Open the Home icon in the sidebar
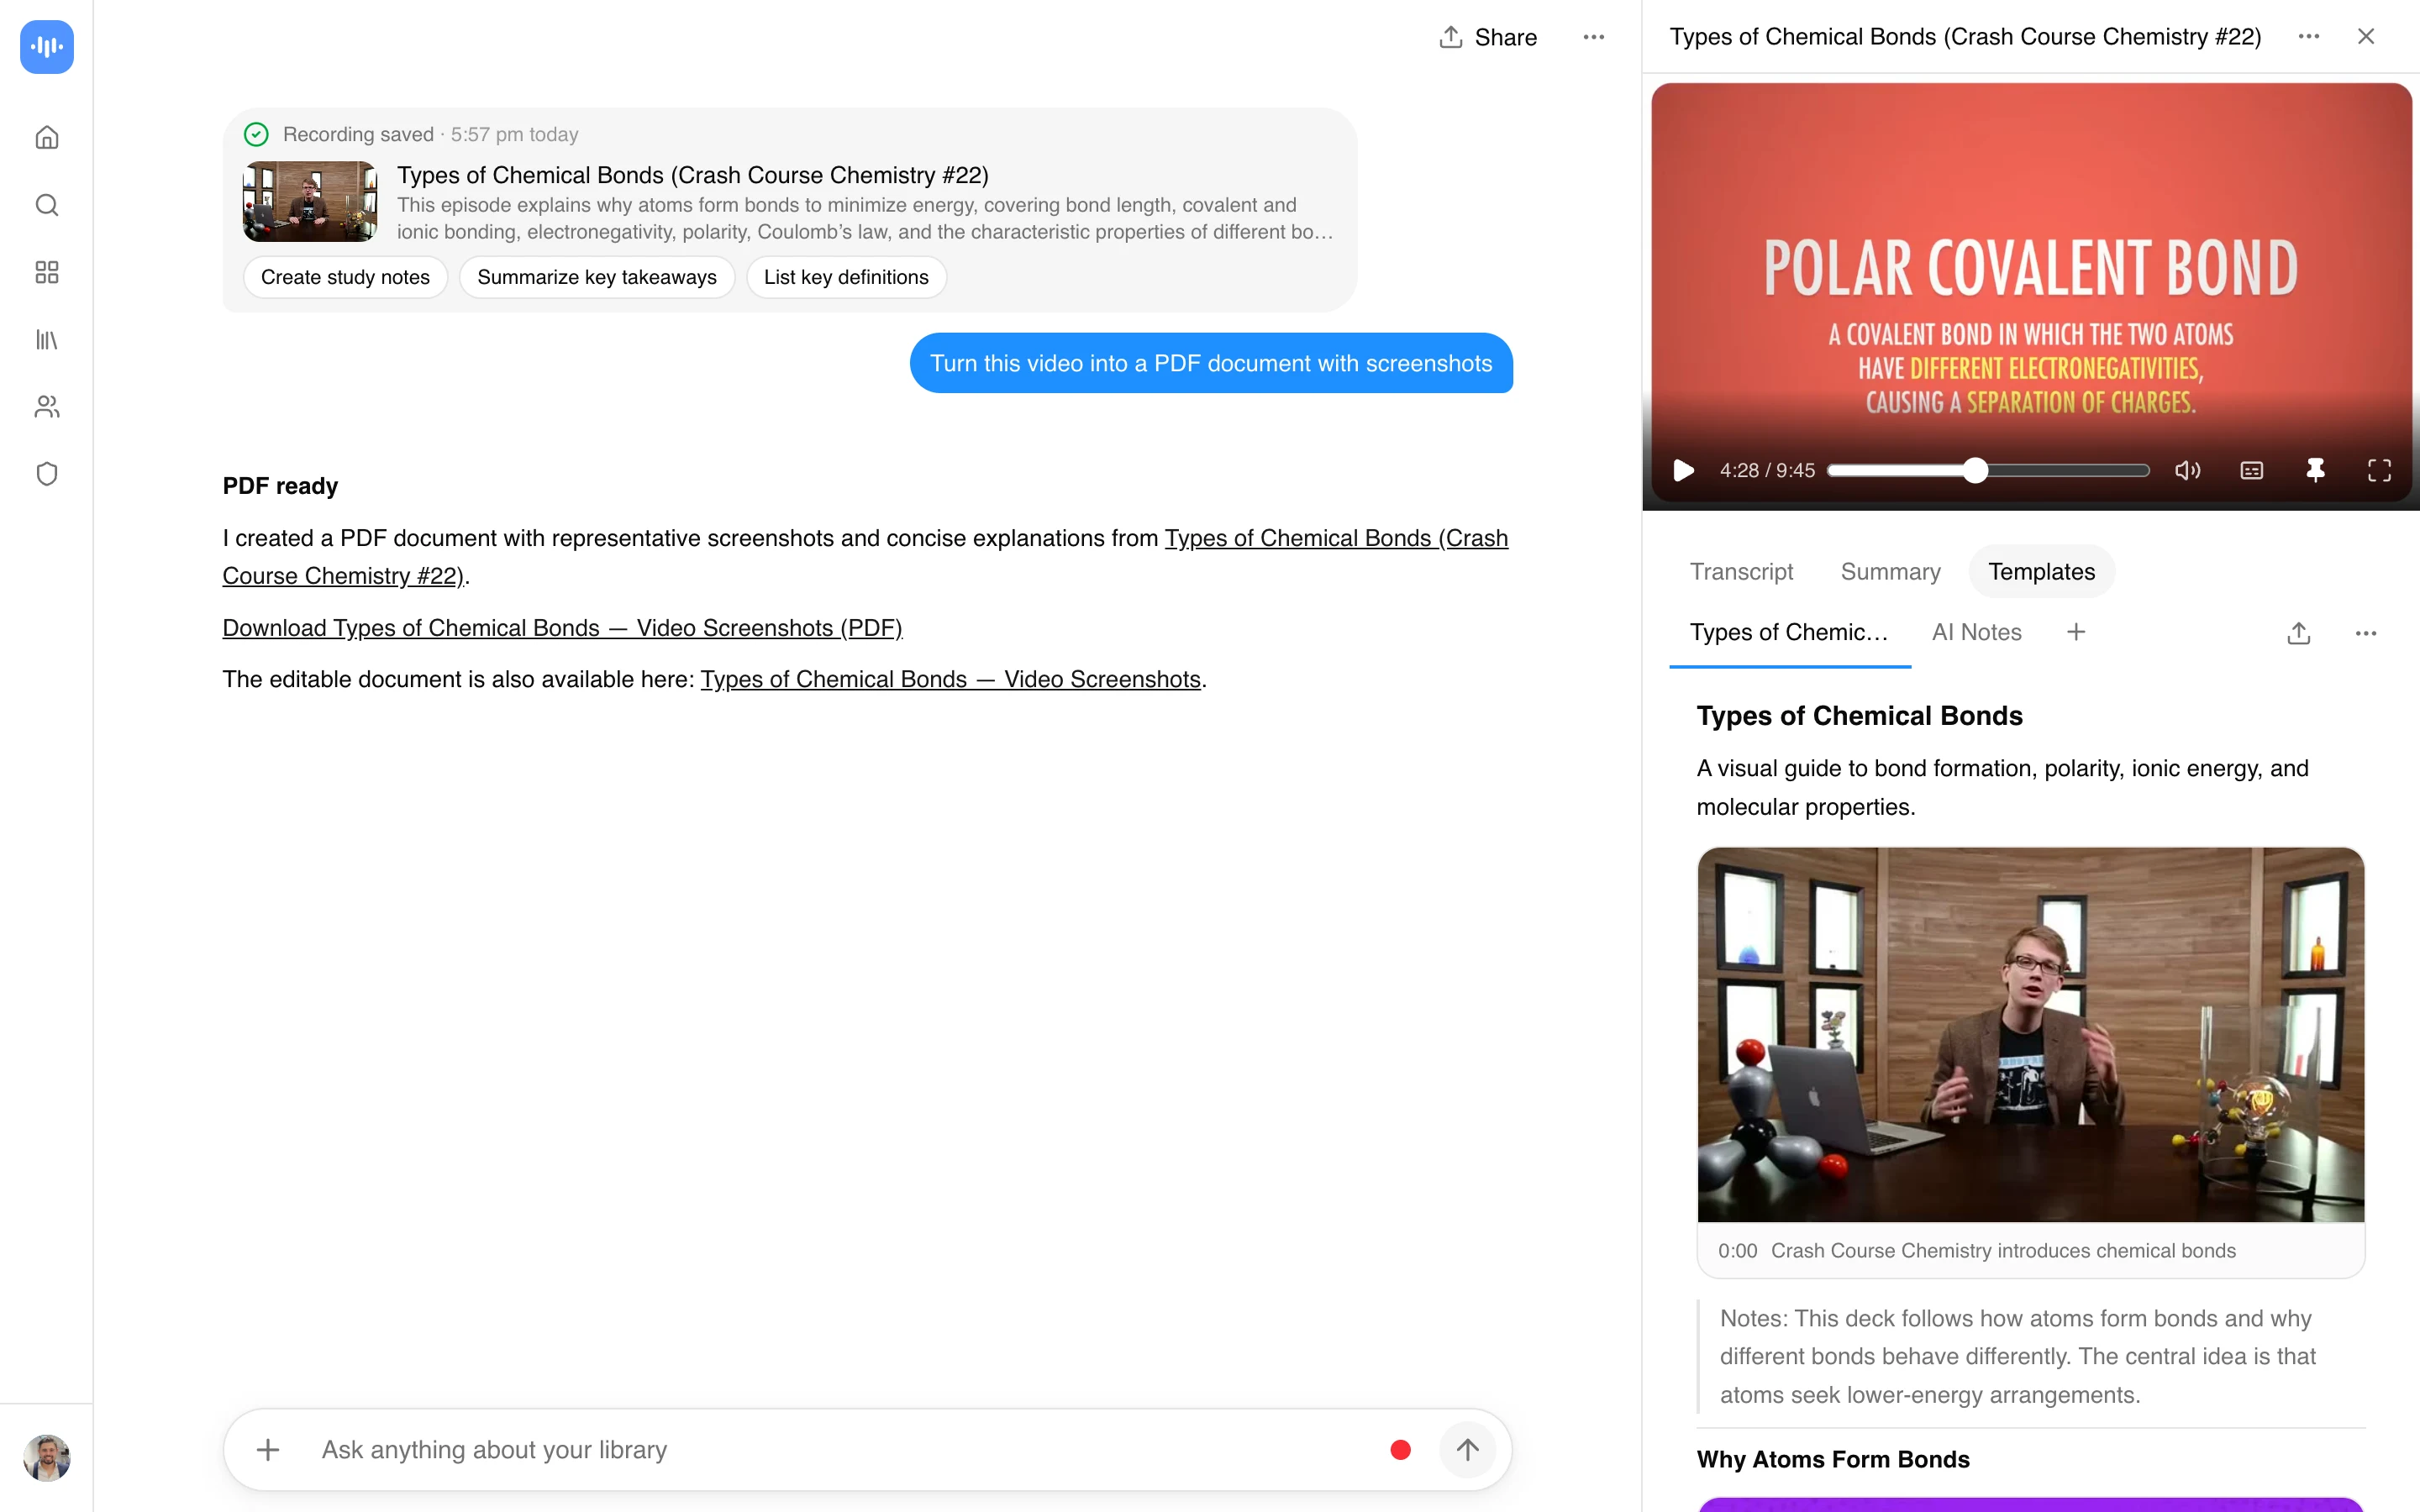This screenshot has width=2420, height=1512. click(x=47, y=138)
